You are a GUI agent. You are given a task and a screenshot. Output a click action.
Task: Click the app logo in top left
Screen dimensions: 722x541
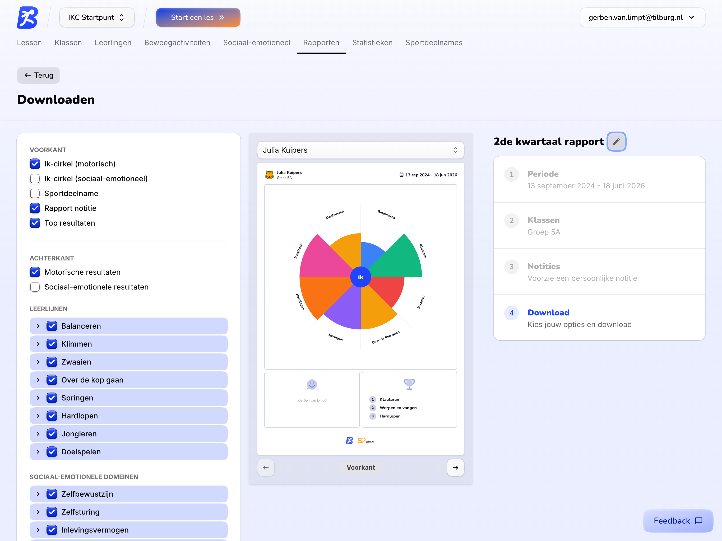pyautogui.click(x=27, y=18)
